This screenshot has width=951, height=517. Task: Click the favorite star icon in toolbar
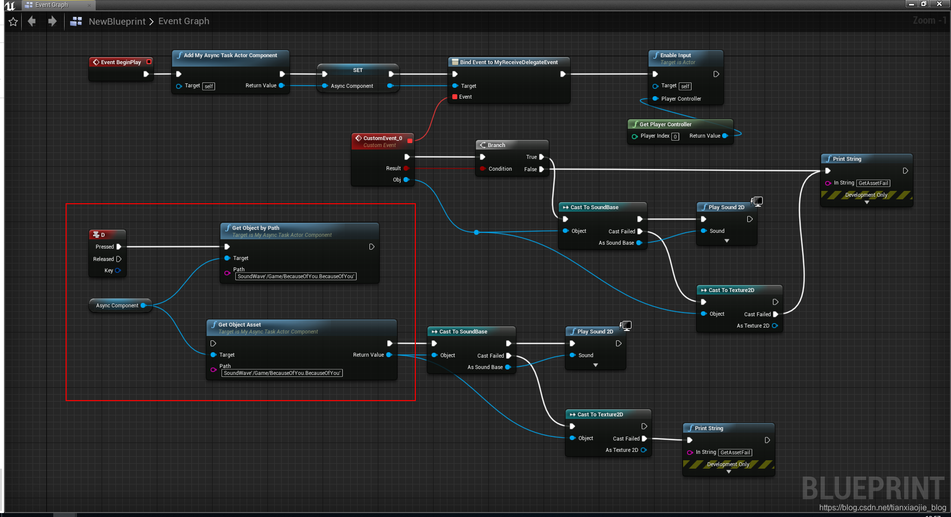click(13, 22)
